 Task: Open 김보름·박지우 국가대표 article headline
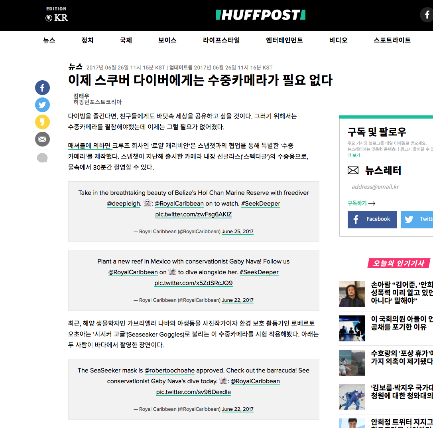click(x=402, y=392)
